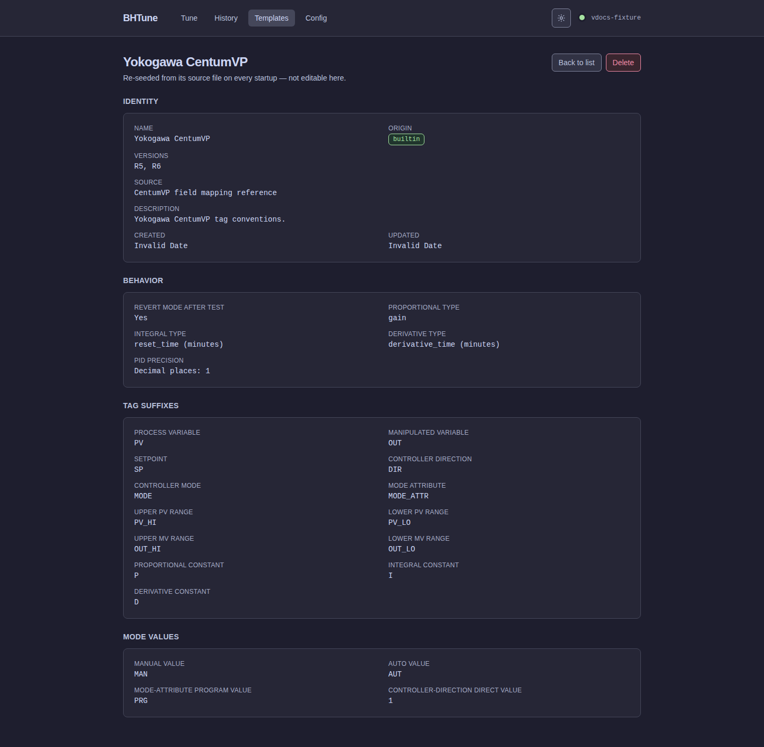Screen dimensions: 764x747
Task: Click the manual value MAN
Action: 141,674
